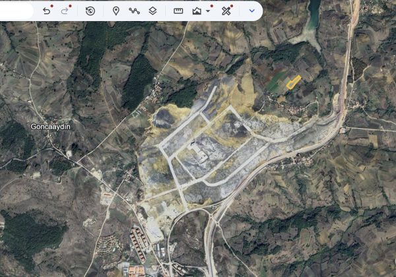The width and height of the screenshot is (396, 277).
Task: Open the pencil-and-ruler tools icon
Action: coord(226,11)
